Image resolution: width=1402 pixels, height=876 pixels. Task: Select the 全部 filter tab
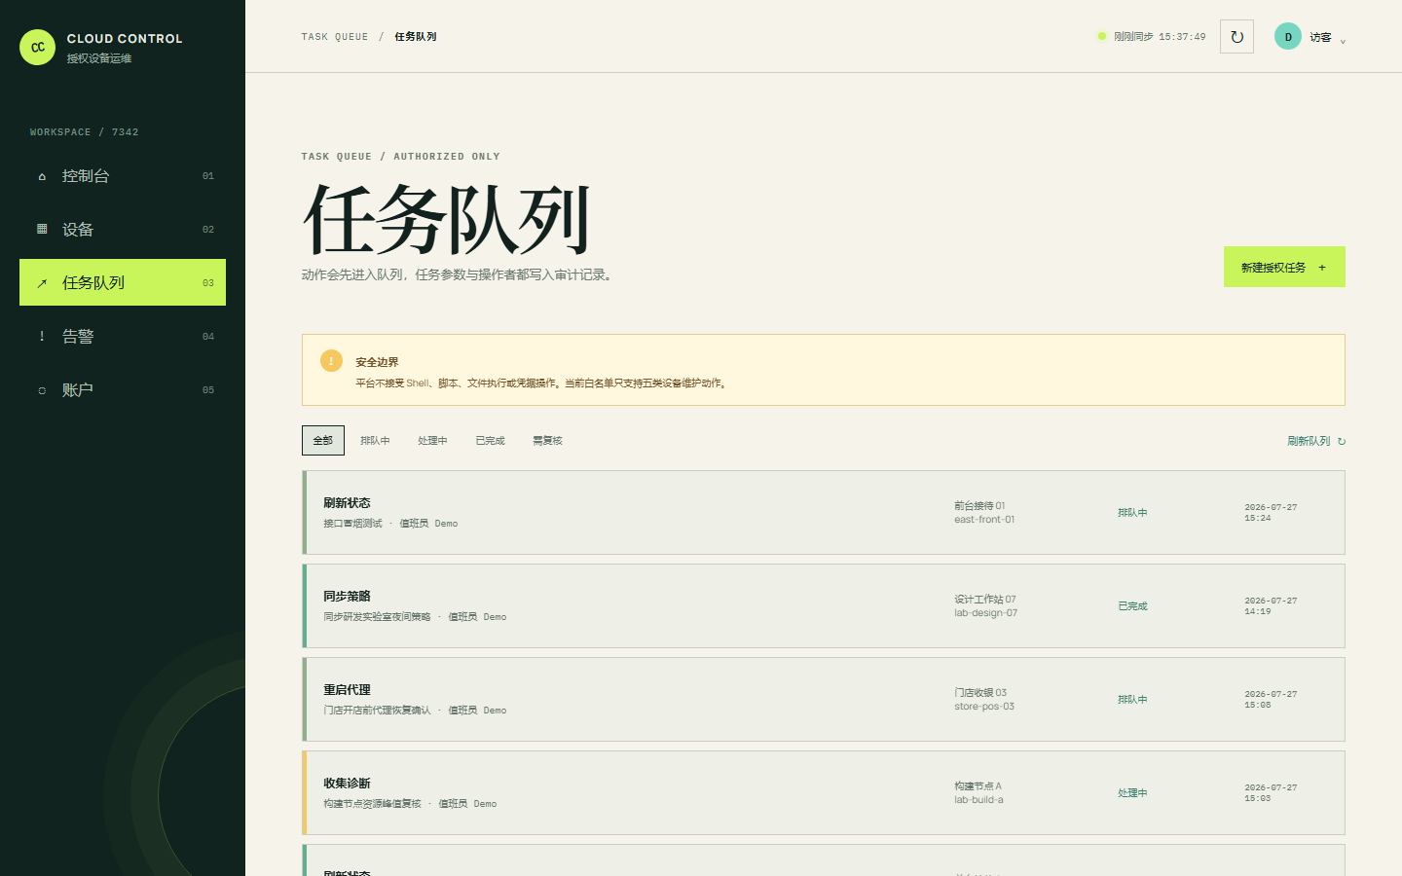[x=323, y=440]
